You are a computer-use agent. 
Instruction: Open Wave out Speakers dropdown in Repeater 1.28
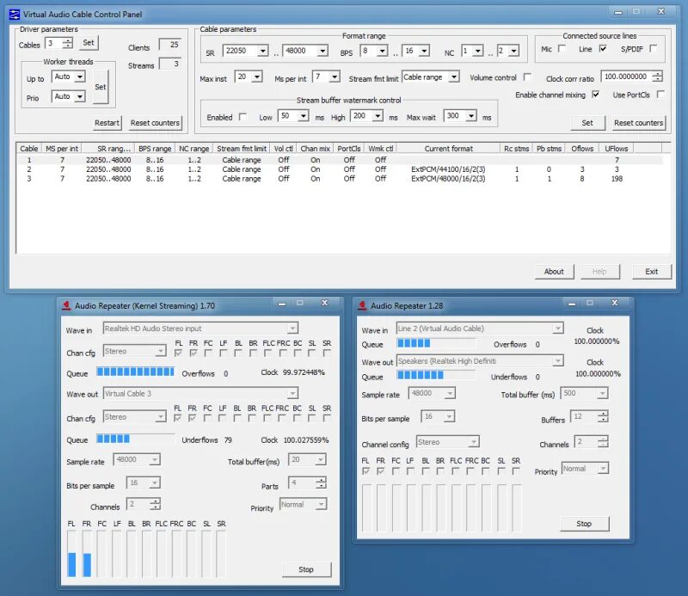pos(557,360)
